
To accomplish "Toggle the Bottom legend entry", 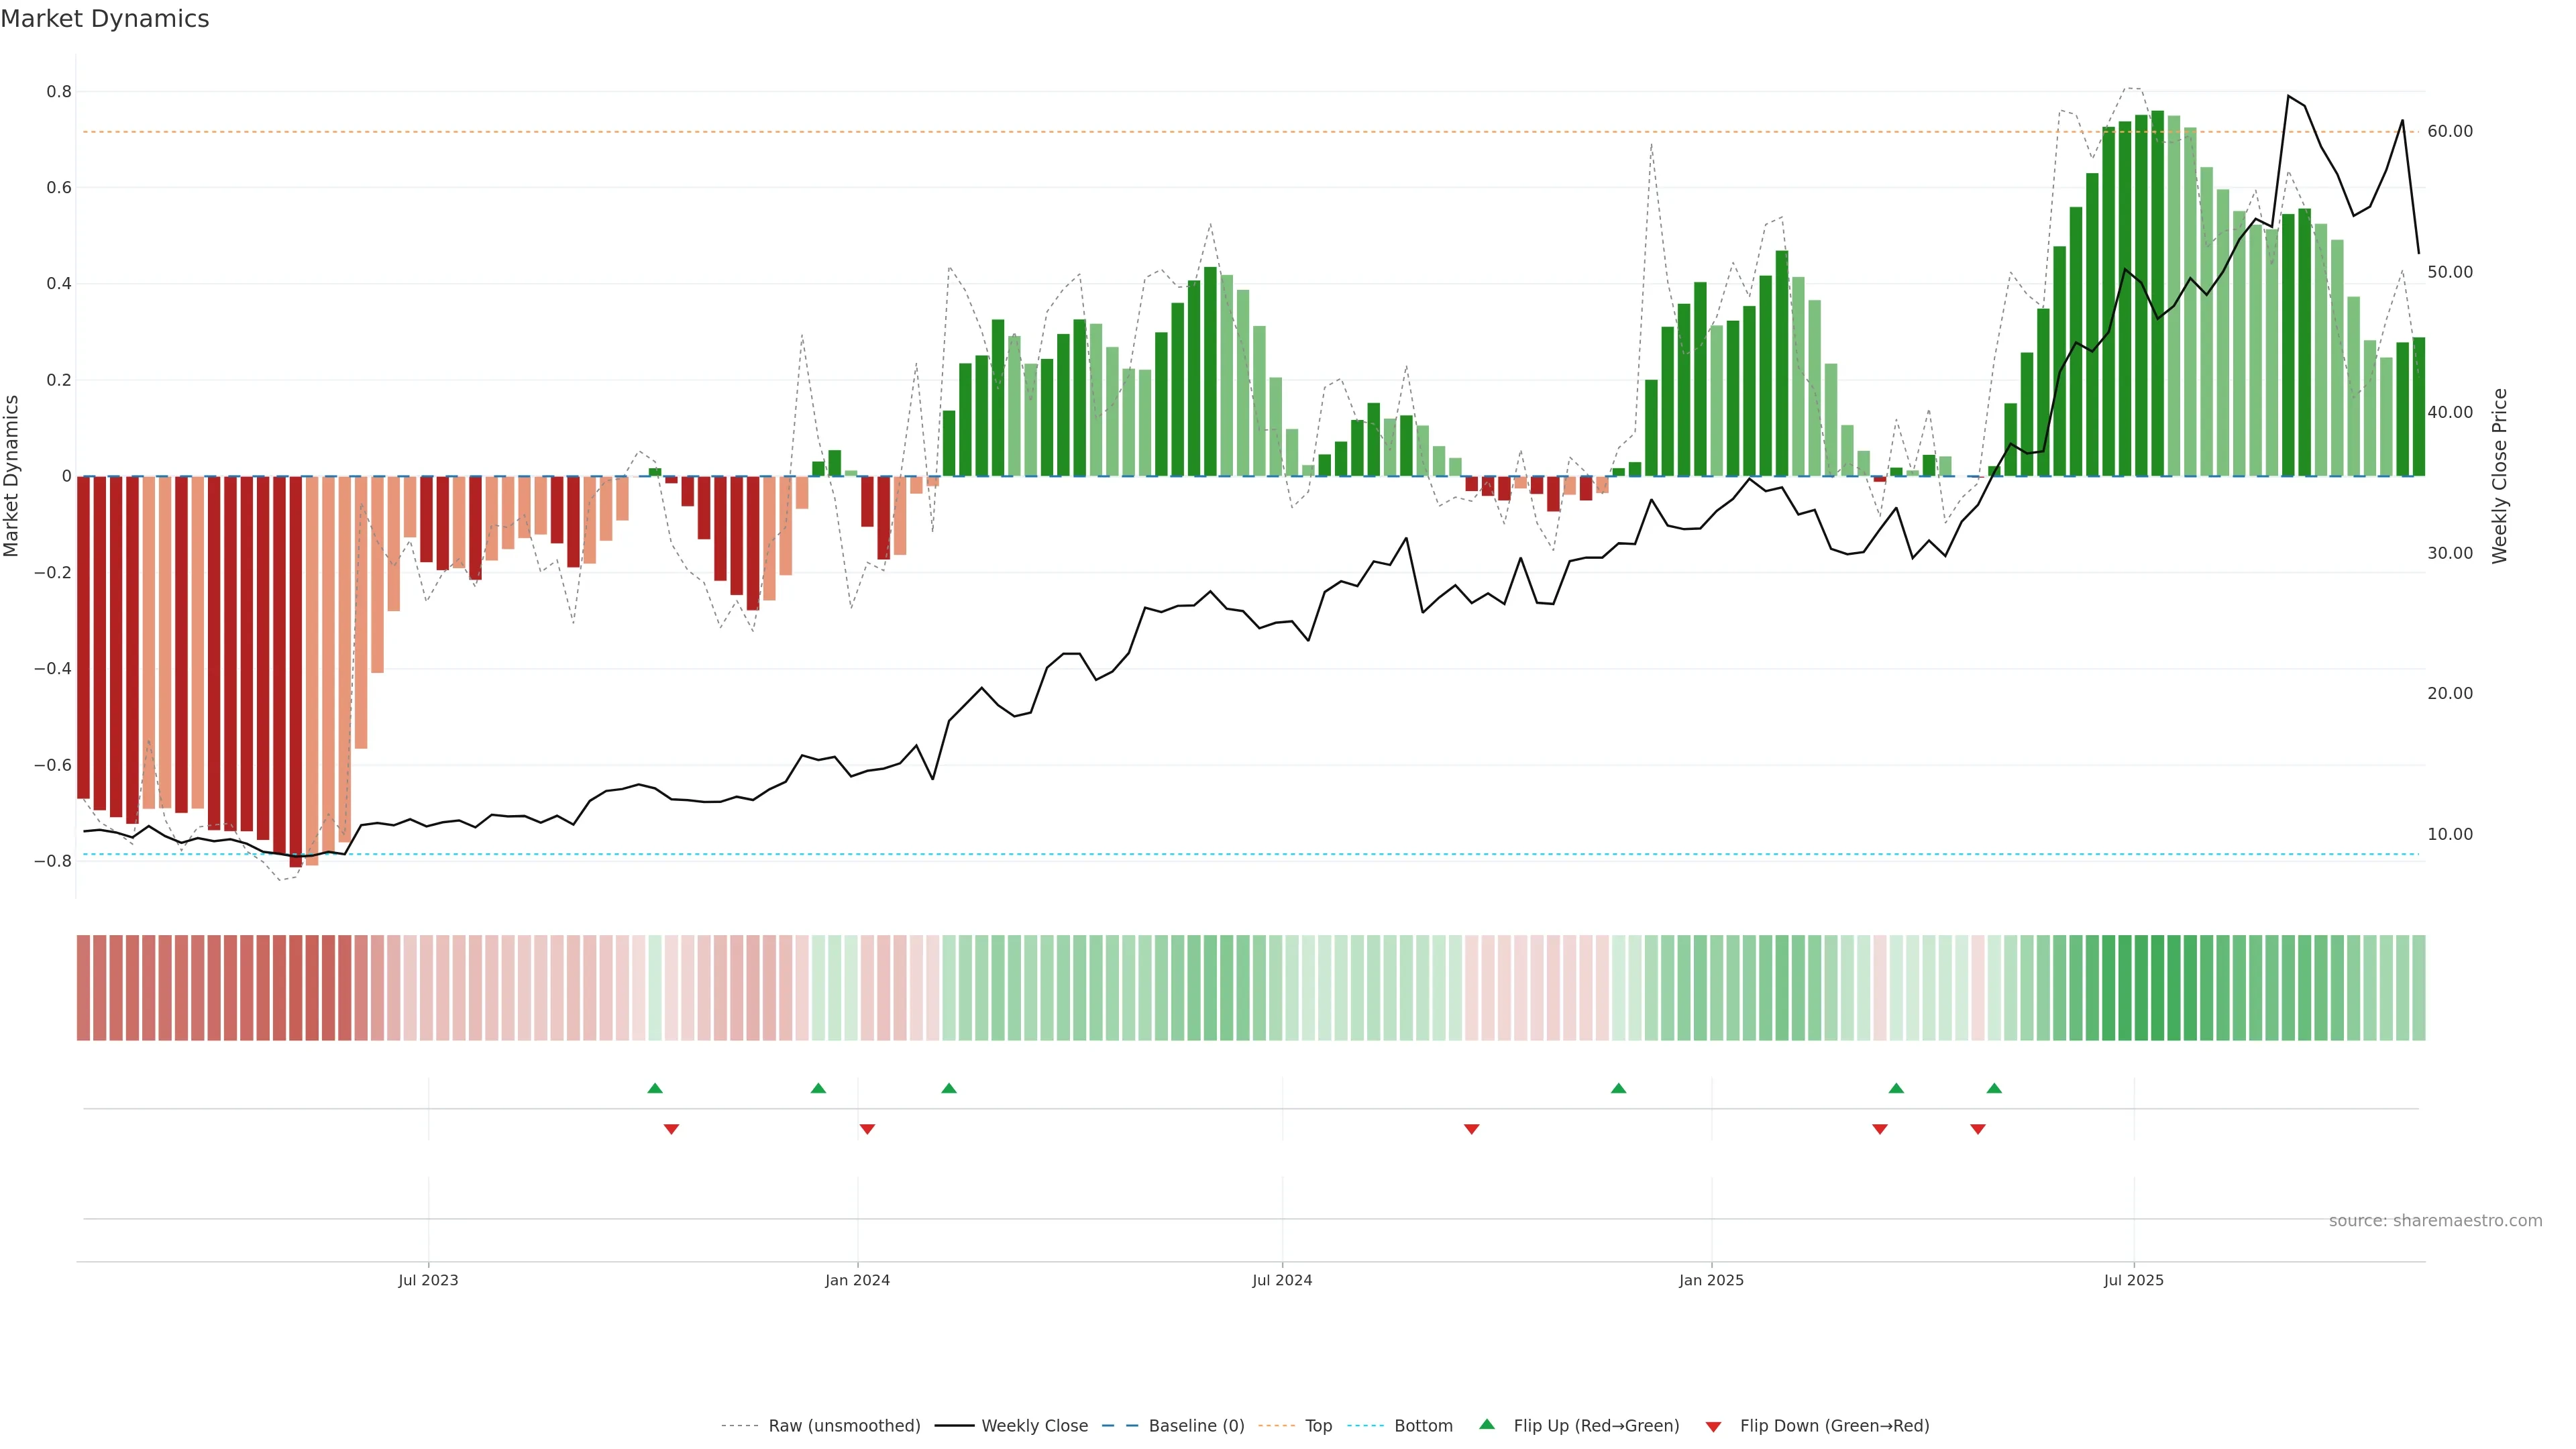I will (x=1423, y=1426).
